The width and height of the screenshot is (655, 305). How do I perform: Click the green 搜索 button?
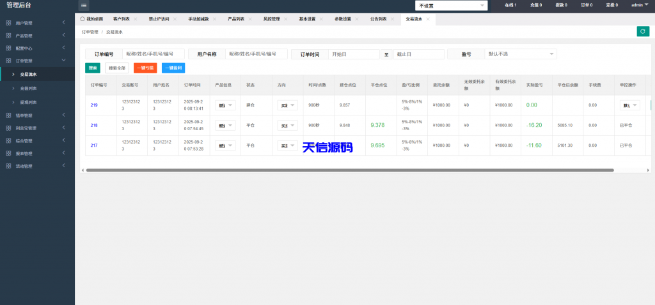pos(93,68)
